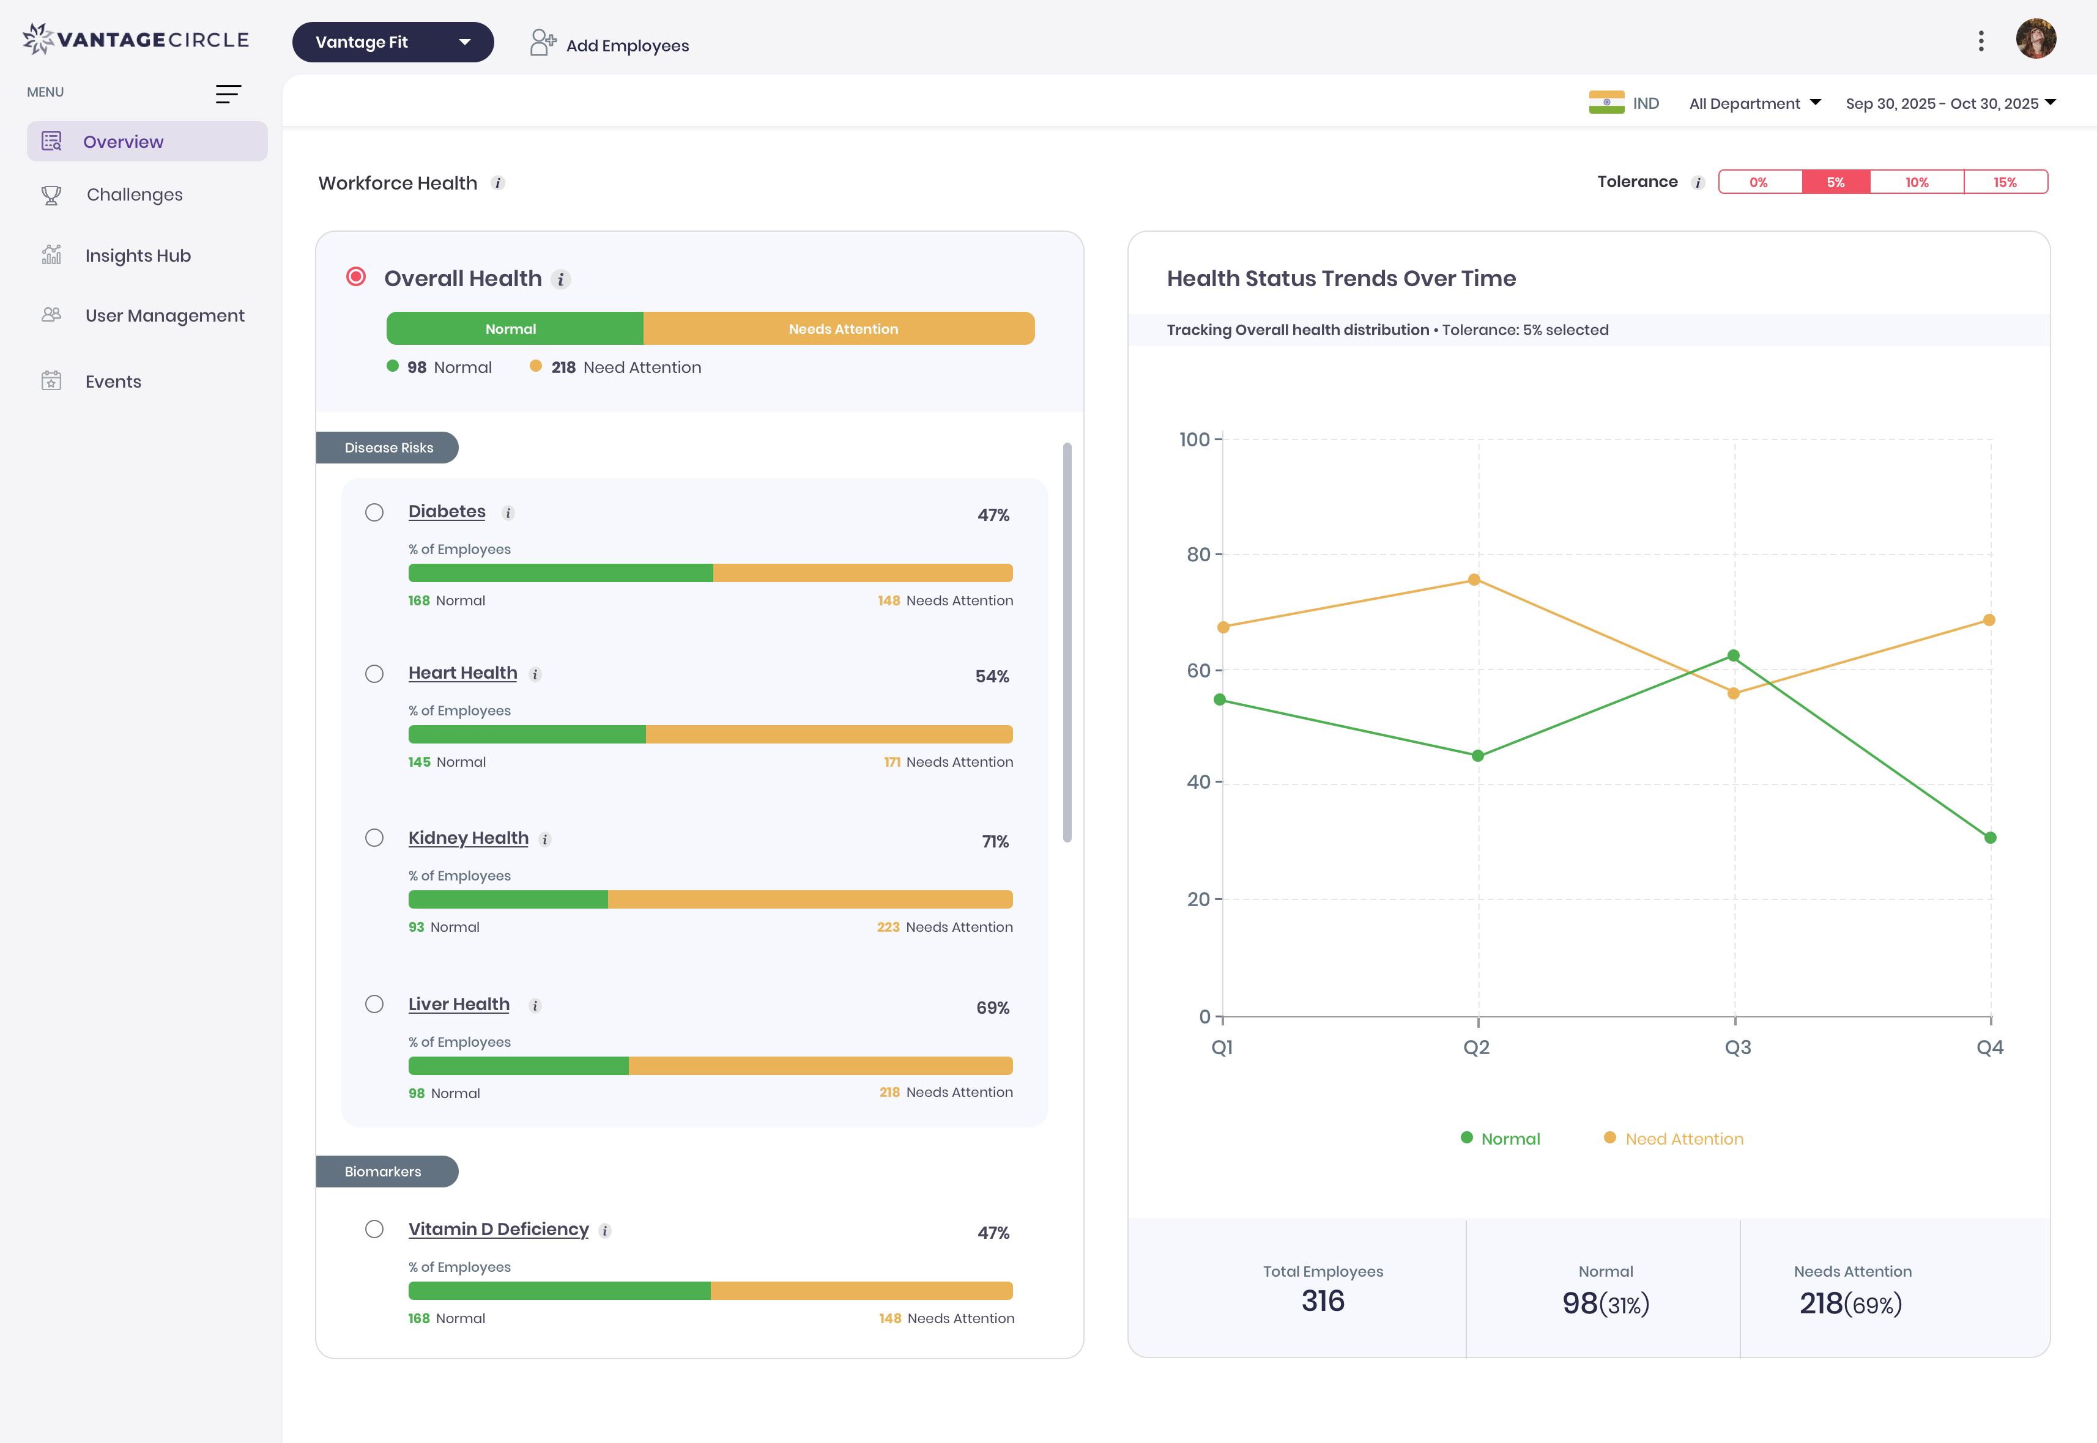Open the user profile avatar
Image resolution: width=2097 pixels, height=1443 pixels.
tap(2035, 39)
